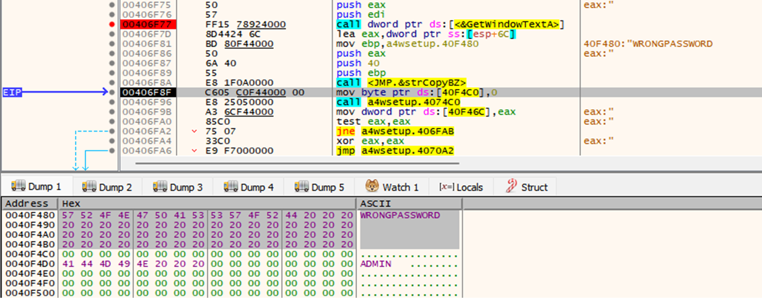This screenshot has height=299, width=762.
Task: Select the Dump 5 tab
Action: coord(319,187)
